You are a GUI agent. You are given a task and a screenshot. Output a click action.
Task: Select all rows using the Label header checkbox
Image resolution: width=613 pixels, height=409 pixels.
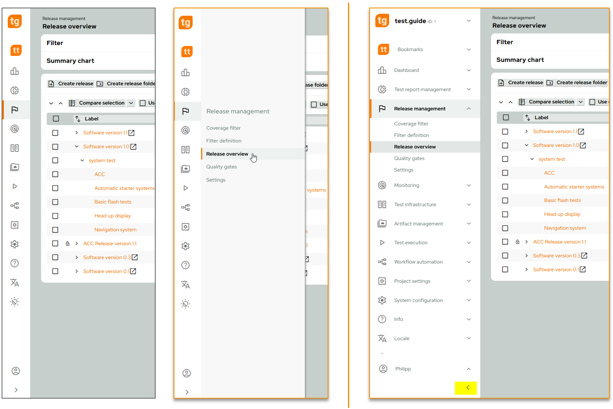point(55,119)
